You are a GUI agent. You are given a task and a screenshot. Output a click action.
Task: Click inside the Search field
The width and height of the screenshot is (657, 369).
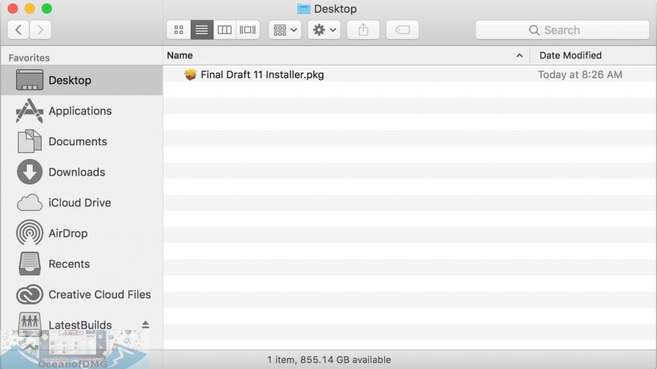tap(561, 29)
